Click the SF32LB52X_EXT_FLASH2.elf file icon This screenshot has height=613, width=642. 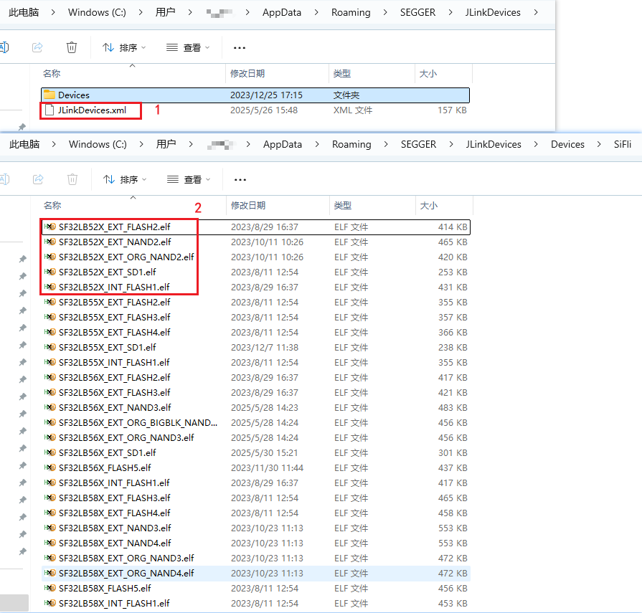coord(50,227)
